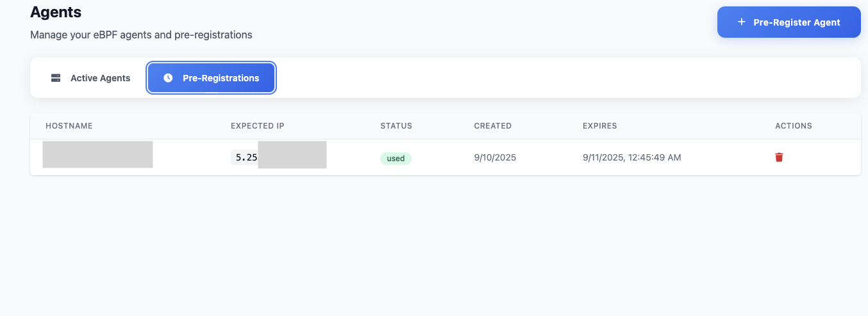Click the plus icon on Pre-Register Agent

[x=742, y=22]
